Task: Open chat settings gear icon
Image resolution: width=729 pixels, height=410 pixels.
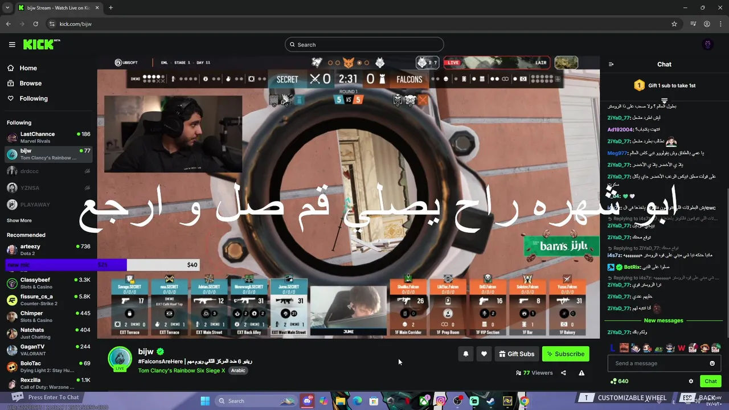Action: 691,382
